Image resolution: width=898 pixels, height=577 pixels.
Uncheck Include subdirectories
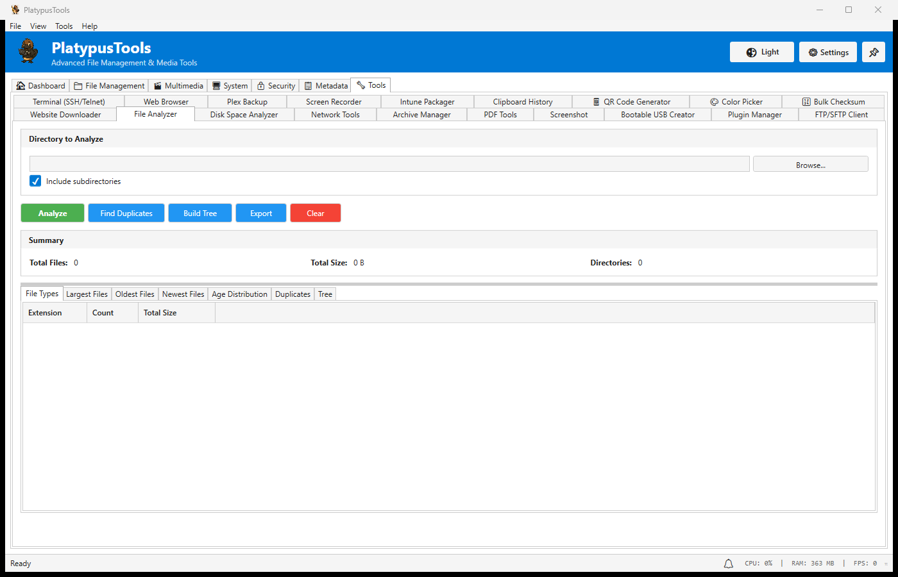click(35, 181)
